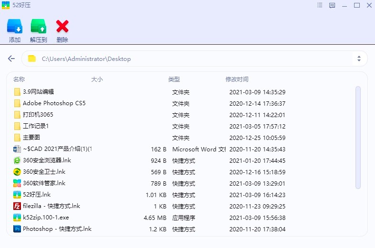This screenshot has width=375, height=248.
Task: Click the Photoshop Ps shortcut icon
Action: pyautogui.click(x=17, y=229)
